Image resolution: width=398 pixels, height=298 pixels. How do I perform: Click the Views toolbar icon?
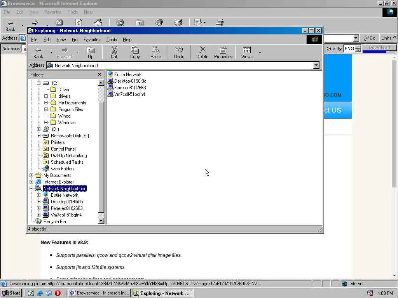[247, 52]
